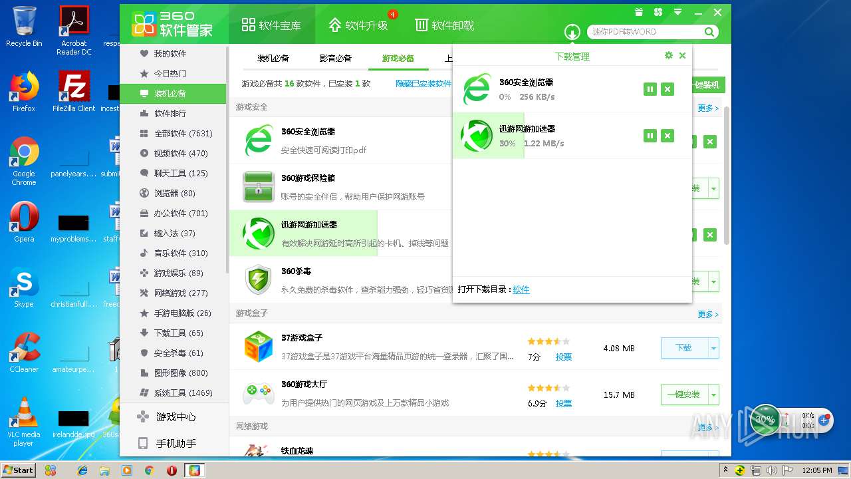This screenshot has height=479, width=851.
Task: Pause the 迅游网游加速器 download
Action: [x=650, y=136]
